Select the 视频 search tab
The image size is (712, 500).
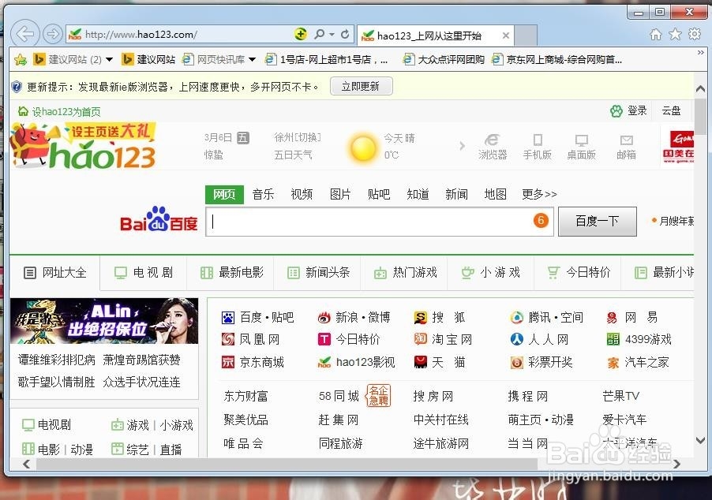[x=302, y=194]
